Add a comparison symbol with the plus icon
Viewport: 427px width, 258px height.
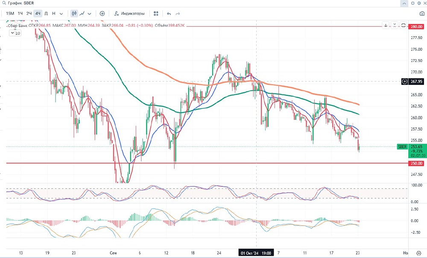[x=102, y=13]
